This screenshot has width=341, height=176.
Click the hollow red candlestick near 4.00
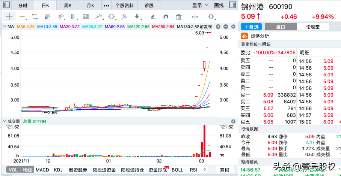coord(204,65)
